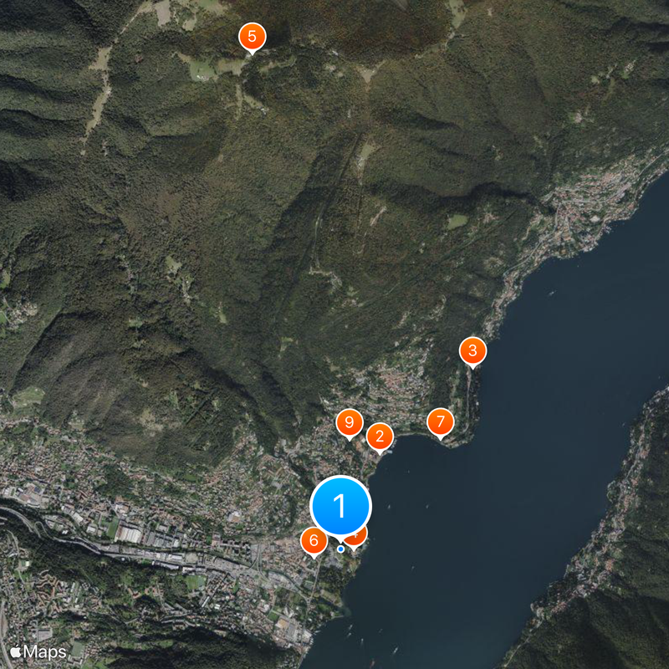Click the westernmost orange marker
669x669 pixels.
[x=251, y=36]
